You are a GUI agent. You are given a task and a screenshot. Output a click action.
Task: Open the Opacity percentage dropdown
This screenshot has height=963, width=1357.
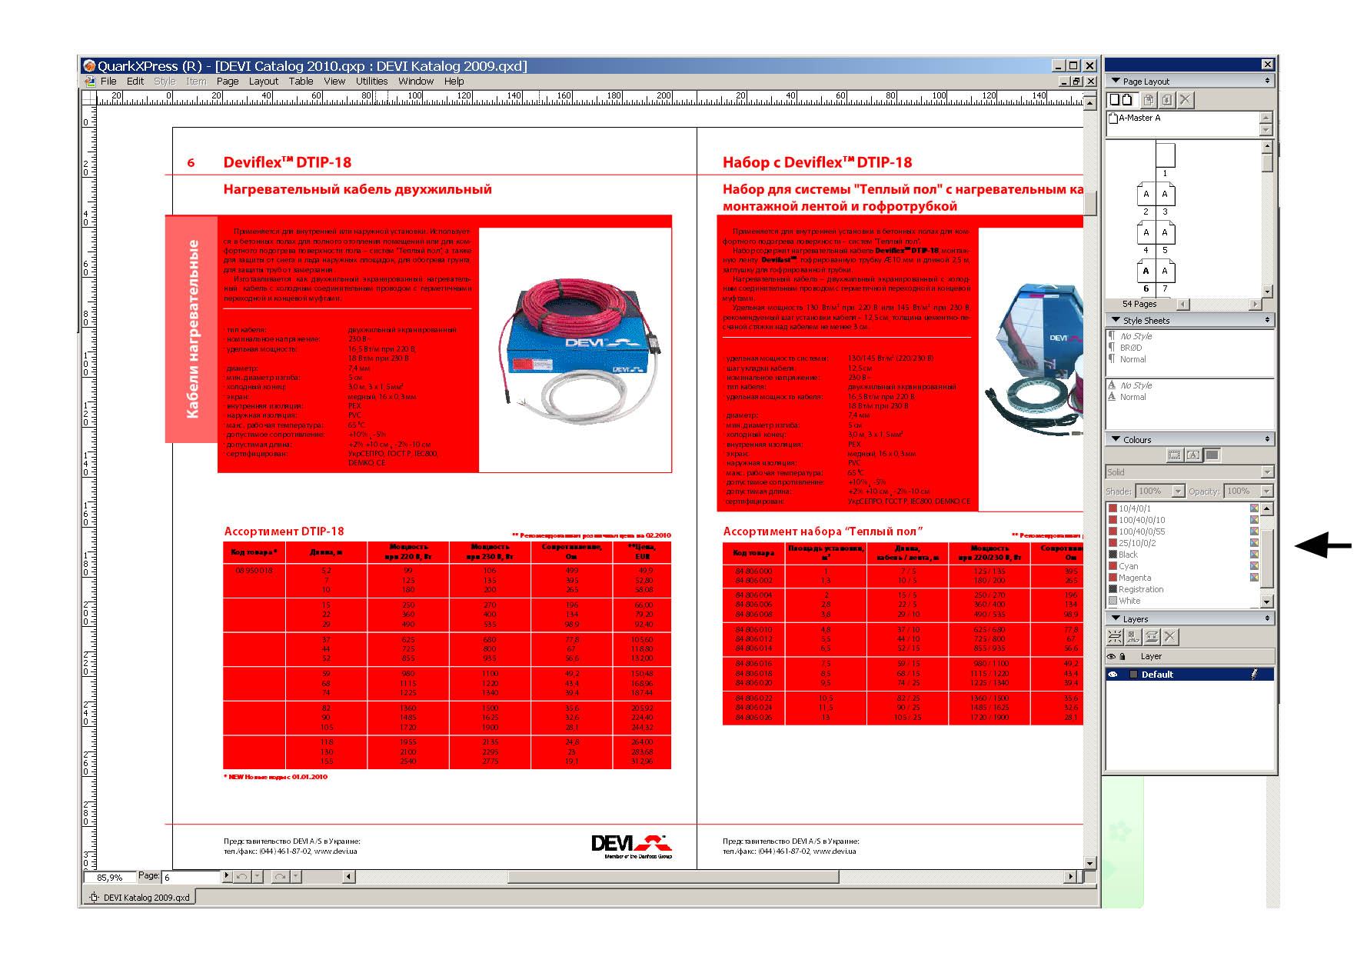[1268, 491]
